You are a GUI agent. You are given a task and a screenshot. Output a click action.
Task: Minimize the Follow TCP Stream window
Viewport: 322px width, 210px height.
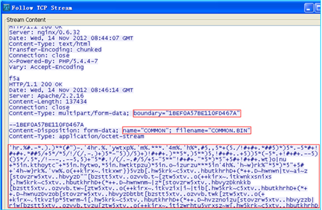[309, 8]
